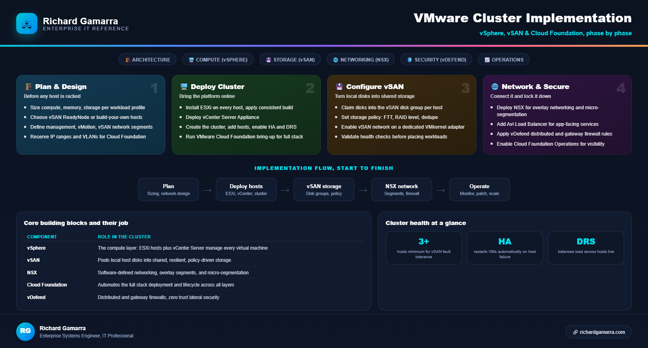Click 'Claim disks into the vSAN disk group per host'
Viewport: 648px width, 348px height.
[392, 108]
